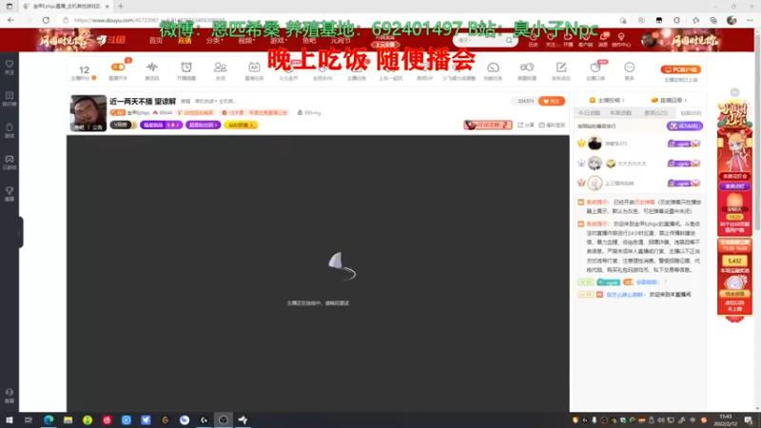Refresh the browser page
Image resolution: width=761 pixels, height=428 pixels.
coord(46,20)
